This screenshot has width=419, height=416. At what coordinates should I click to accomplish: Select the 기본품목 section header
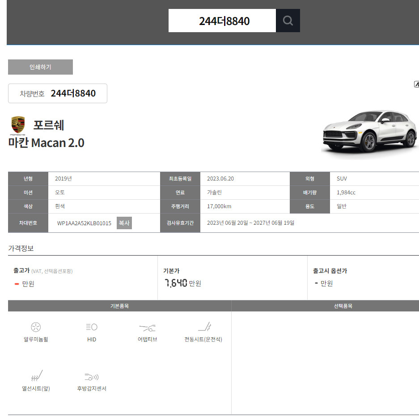[119, 306]
